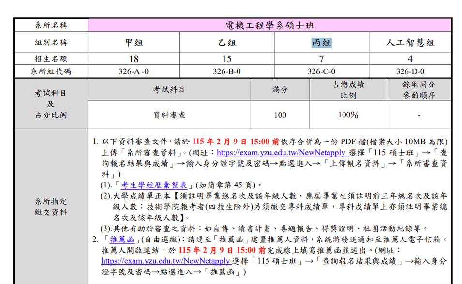462x284 pixels.
Task: Click the 乙組 group heading cell
Action: tap(227, 43)
